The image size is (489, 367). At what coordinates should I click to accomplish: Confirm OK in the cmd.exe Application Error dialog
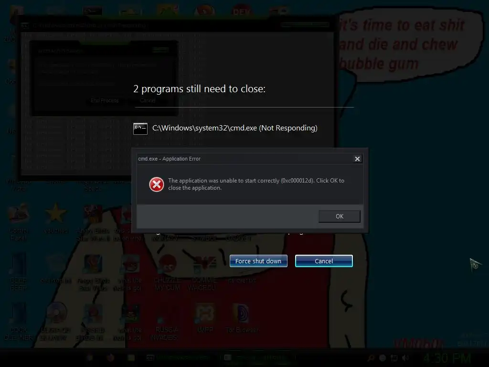click(340, 216)
